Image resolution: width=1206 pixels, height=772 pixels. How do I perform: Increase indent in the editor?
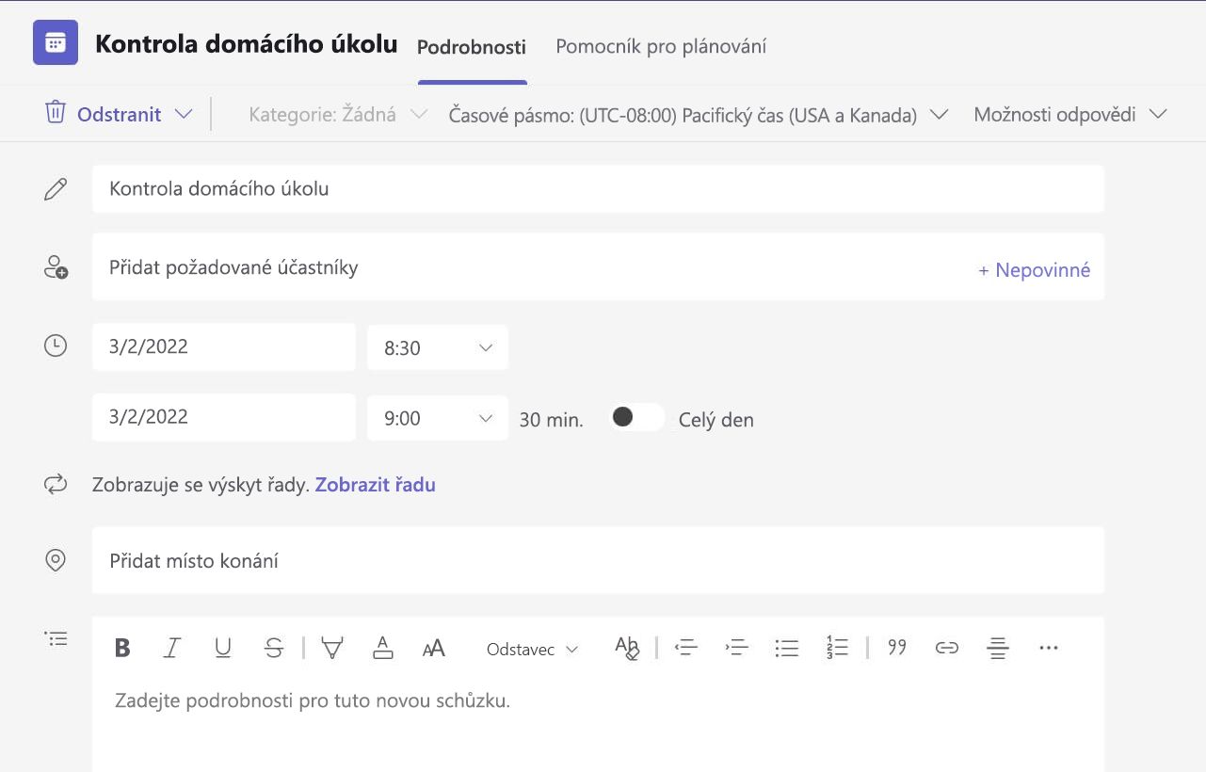click(x=736, y=648)
